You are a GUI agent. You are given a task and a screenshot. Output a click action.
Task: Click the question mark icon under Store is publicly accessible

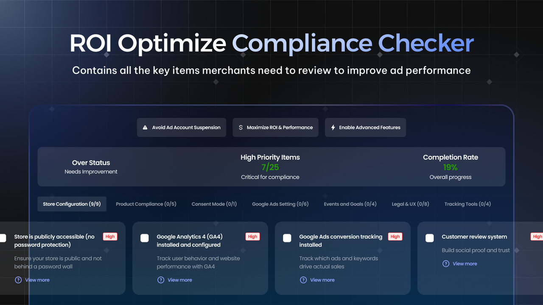[18, 280]
